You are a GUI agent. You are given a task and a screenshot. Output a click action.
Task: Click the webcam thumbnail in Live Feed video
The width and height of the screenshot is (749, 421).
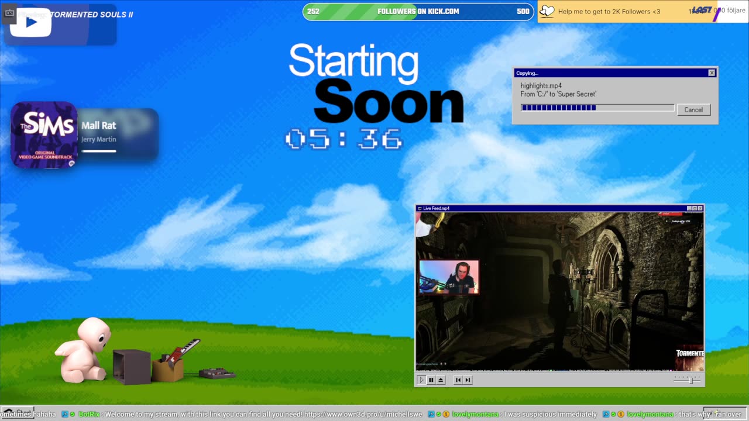click(x=449, y=277)
